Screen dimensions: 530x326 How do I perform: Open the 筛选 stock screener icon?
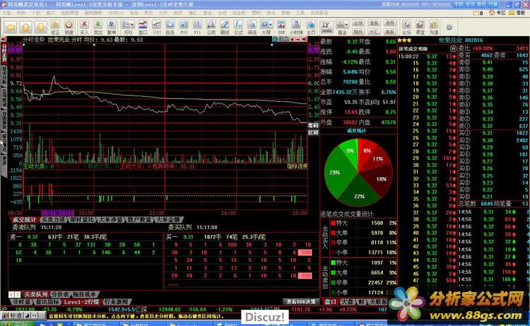pos(252,27)
